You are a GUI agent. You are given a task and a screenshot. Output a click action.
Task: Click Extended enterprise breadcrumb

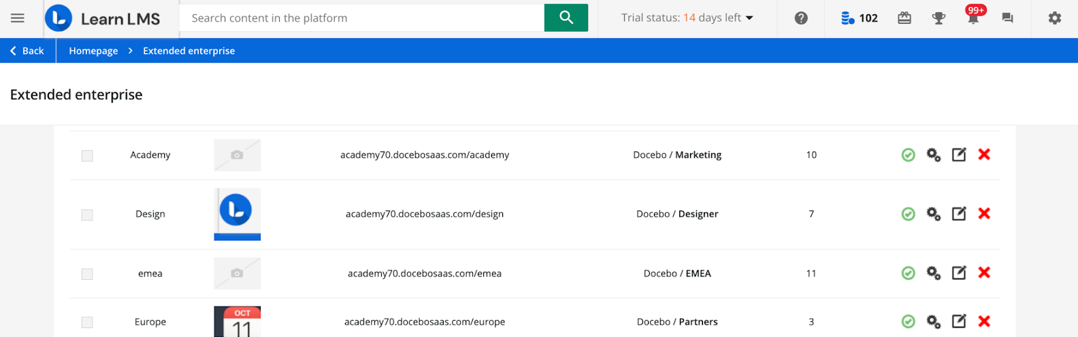pyautogui.click(x=189, y=51)
